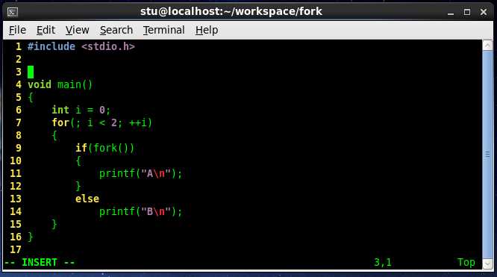Click the terminal icon in title bar
The height and width of the screenshot is (277, 497).
[x=13, y=12]
